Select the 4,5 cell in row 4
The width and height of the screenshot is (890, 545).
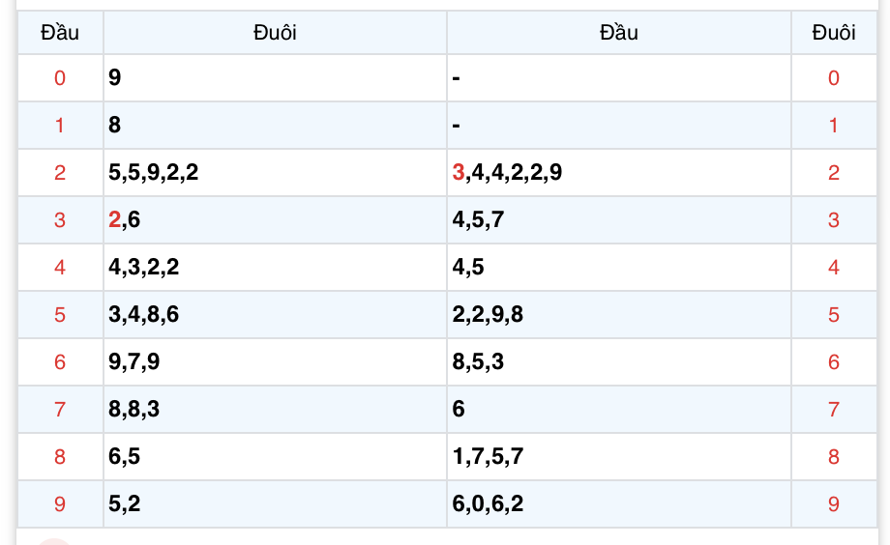[619, 267]
